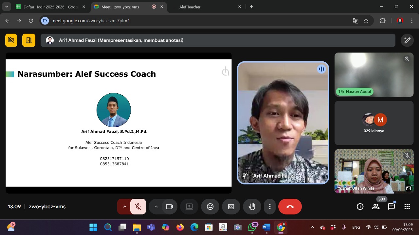Screen dimensions: 419x235
Task: Expand audio settings arrow beside microphone
Action: tap(124, 207)
